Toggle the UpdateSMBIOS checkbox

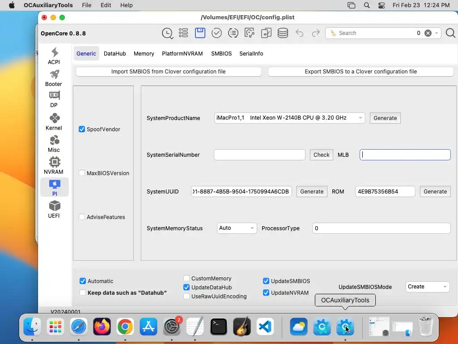(266, 281)
